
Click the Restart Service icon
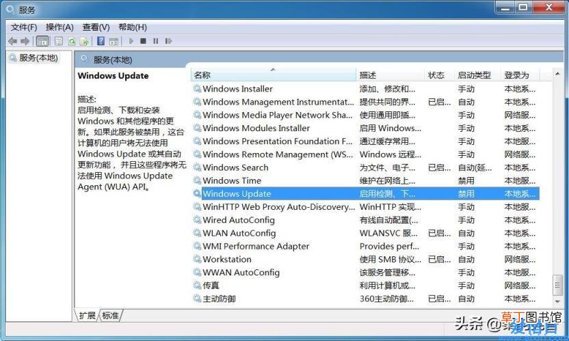click(x=168, y=42)
